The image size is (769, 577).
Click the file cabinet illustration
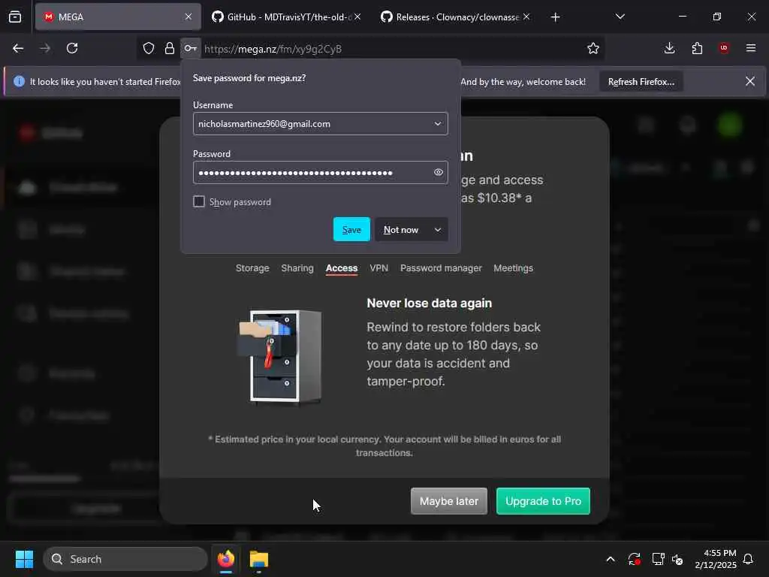tap(280, 357)
